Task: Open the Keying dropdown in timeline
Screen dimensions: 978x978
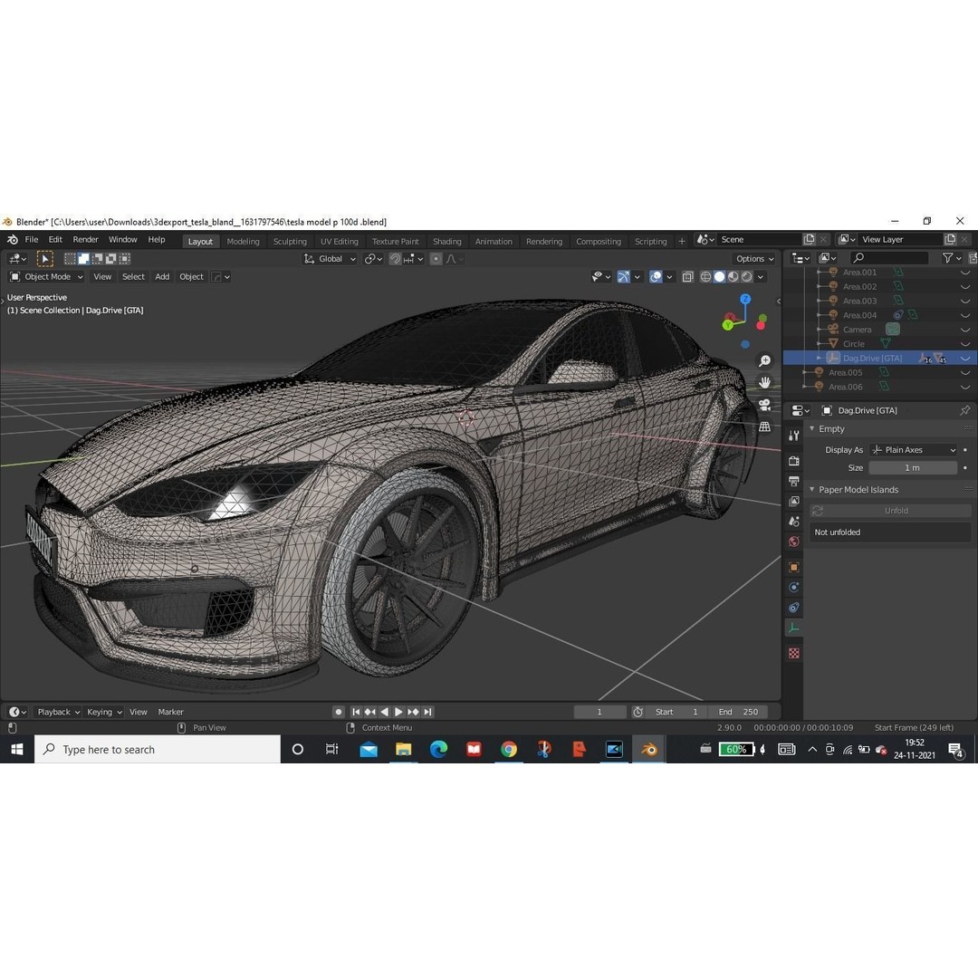Action: point(104,712)
